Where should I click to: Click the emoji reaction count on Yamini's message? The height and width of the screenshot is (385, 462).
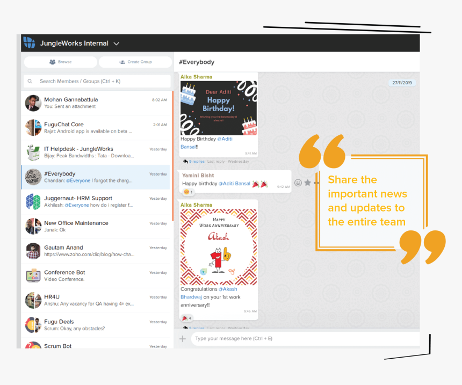[188, 192]
